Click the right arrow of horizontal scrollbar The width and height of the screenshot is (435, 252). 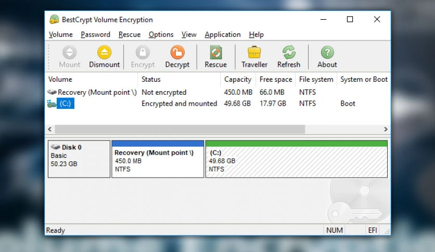coord(386,129)
